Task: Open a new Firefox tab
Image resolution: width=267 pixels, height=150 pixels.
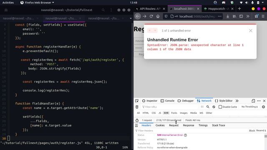Action: pyautogui.click(x=239, y=9)
